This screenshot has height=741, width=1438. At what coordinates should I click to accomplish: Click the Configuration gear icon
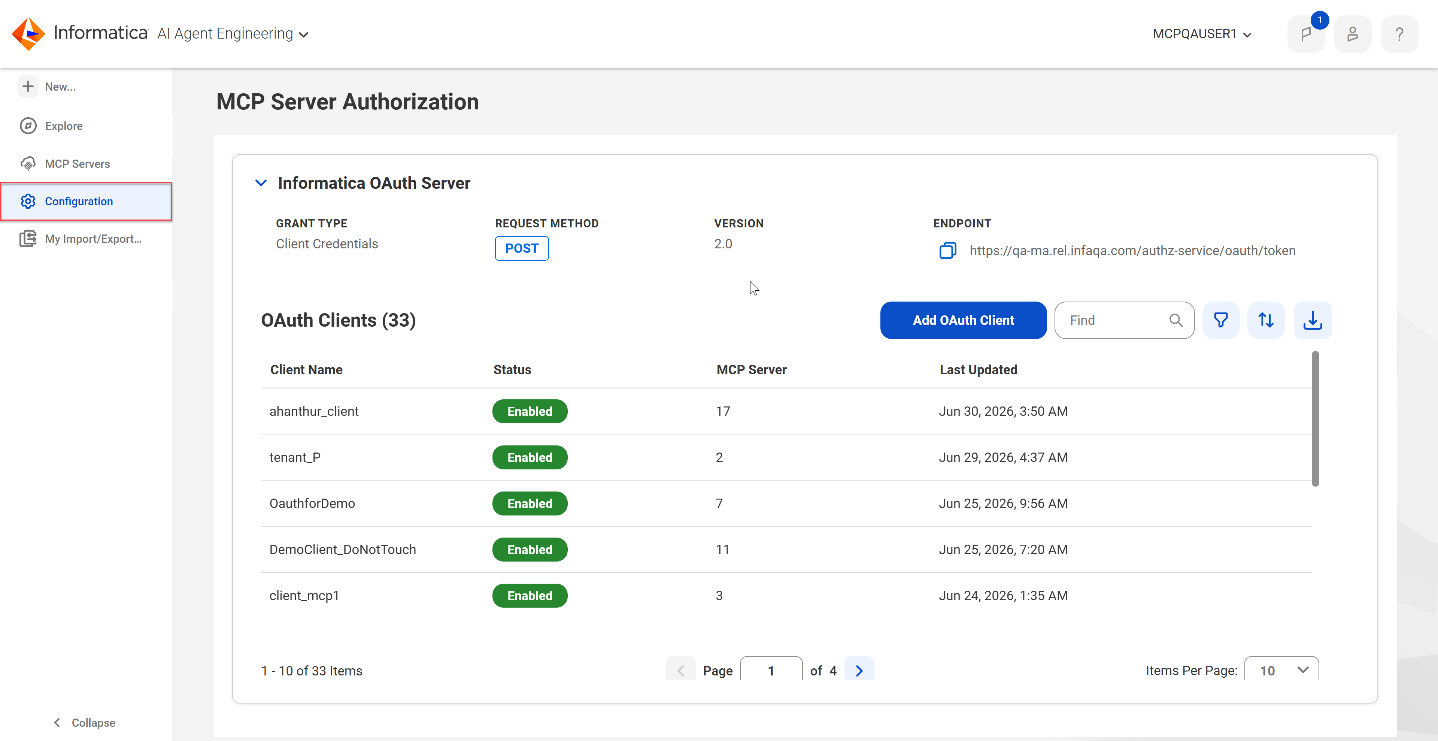point(28,201)
